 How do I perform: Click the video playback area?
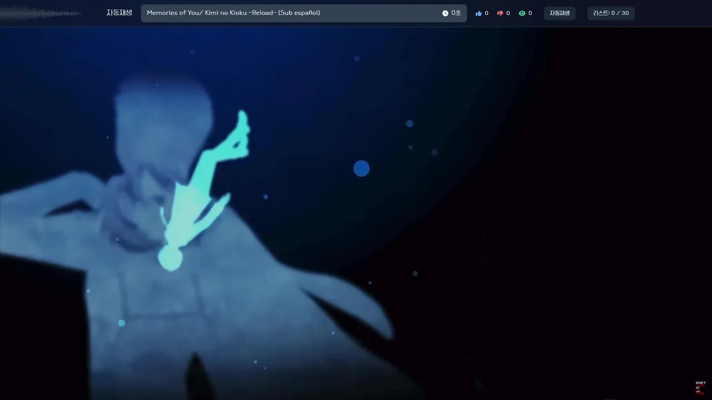[x=356, y=213]
